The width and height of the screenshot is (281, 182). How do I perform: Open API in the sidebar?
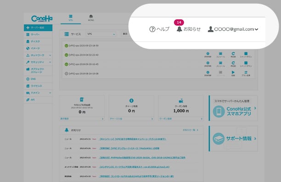pyautogui.click(x=38, y=100)
